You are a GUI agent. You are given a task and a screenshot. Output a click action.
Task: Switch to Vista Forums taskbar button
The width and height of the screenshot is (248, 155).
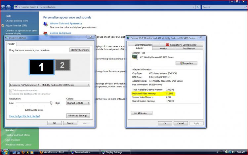(54, 152)
